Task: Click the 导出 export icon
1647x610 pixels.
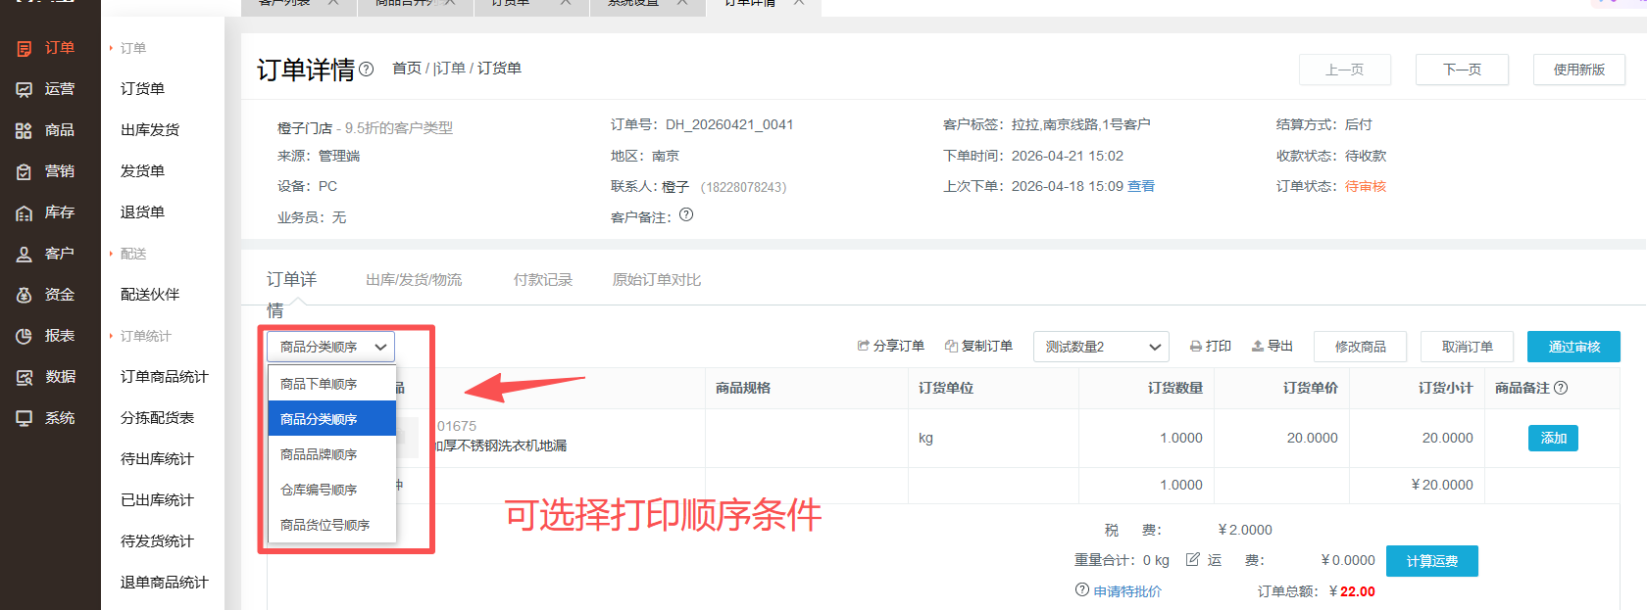Action: tap(1258, 346)
